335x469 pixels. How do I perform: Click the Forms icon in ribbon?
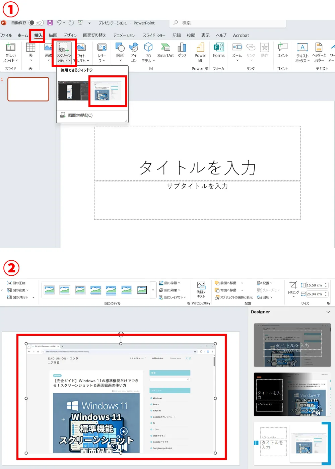pos(219,51)
